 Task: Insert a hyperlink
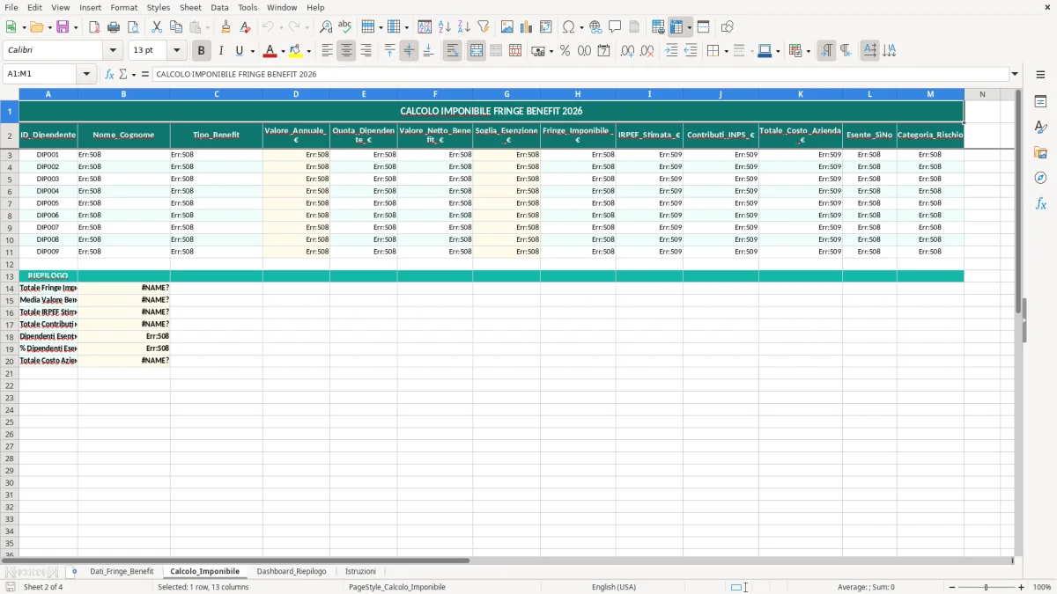tap(595, 27)
